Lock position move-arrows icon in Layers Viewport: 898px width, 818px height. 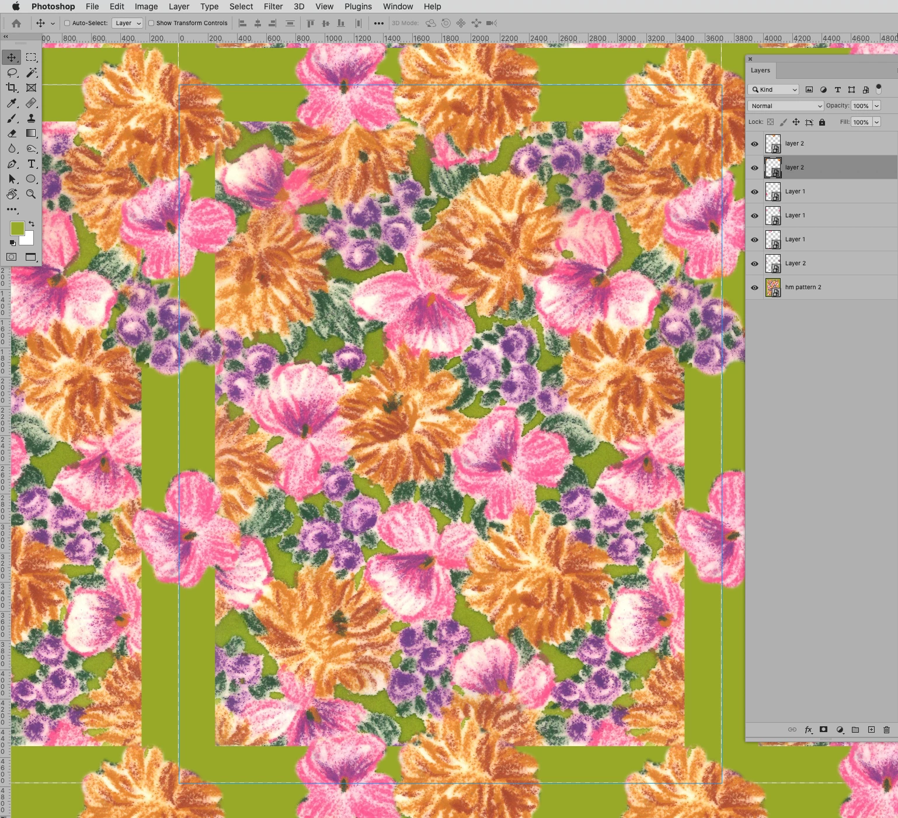[796, 122]
